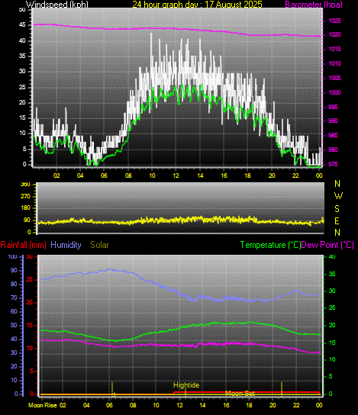Click the 1025 barometer axis label
This screenshot has width=358, height=415.
pyautogui.click(x=334, y=21)
